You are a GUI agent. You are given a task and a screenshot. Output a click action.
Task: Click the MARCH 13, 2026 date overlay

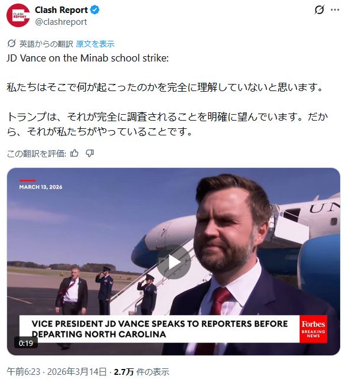tap(41, 187)
